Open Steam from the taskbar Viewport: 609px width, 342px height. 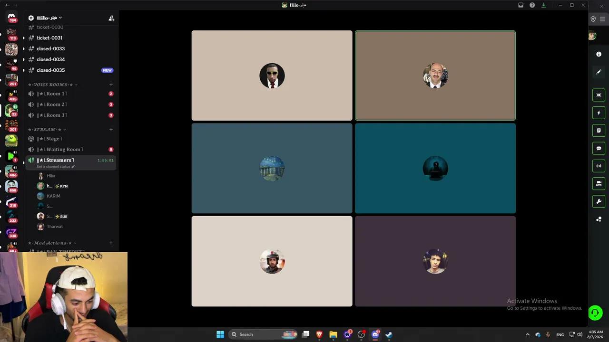389,334
